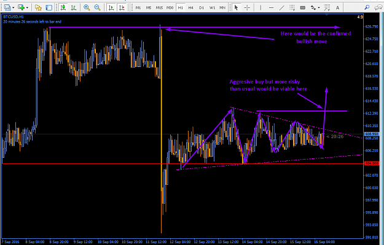
Task: Switch timeframe to M30
Action: click(170, 7)
